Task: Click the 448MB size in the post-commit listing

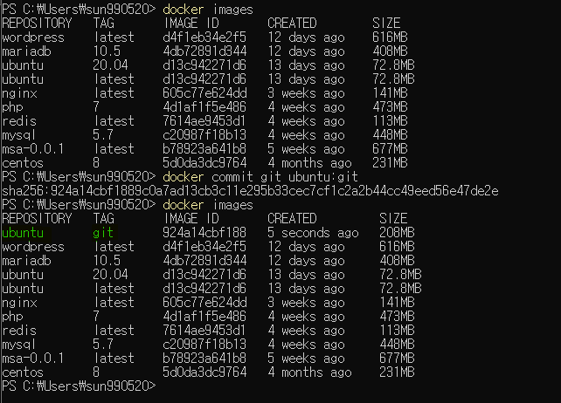Action: [x=397, y=345]
